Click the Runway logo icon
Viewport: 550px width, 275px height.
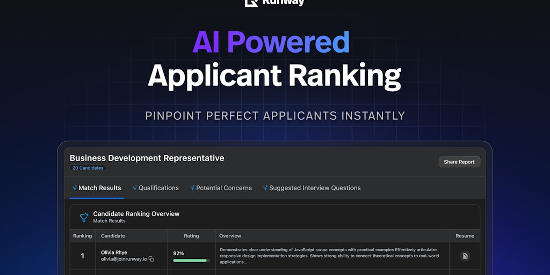point(251,3)
